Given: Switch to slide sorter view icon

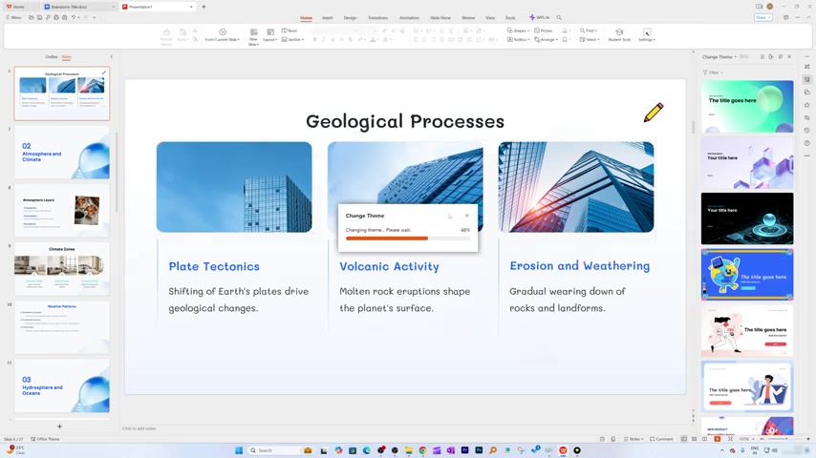Looking at the screenshot, I should tap(695, 439).
